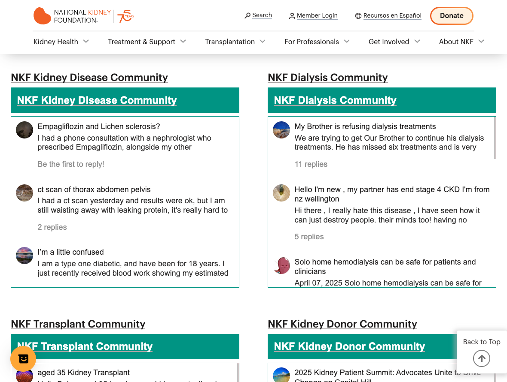The image size is (507, 382).
Task: Click avatar beside Empagliflozin and Lichen sclerosis post
Action: coord(24,130)
